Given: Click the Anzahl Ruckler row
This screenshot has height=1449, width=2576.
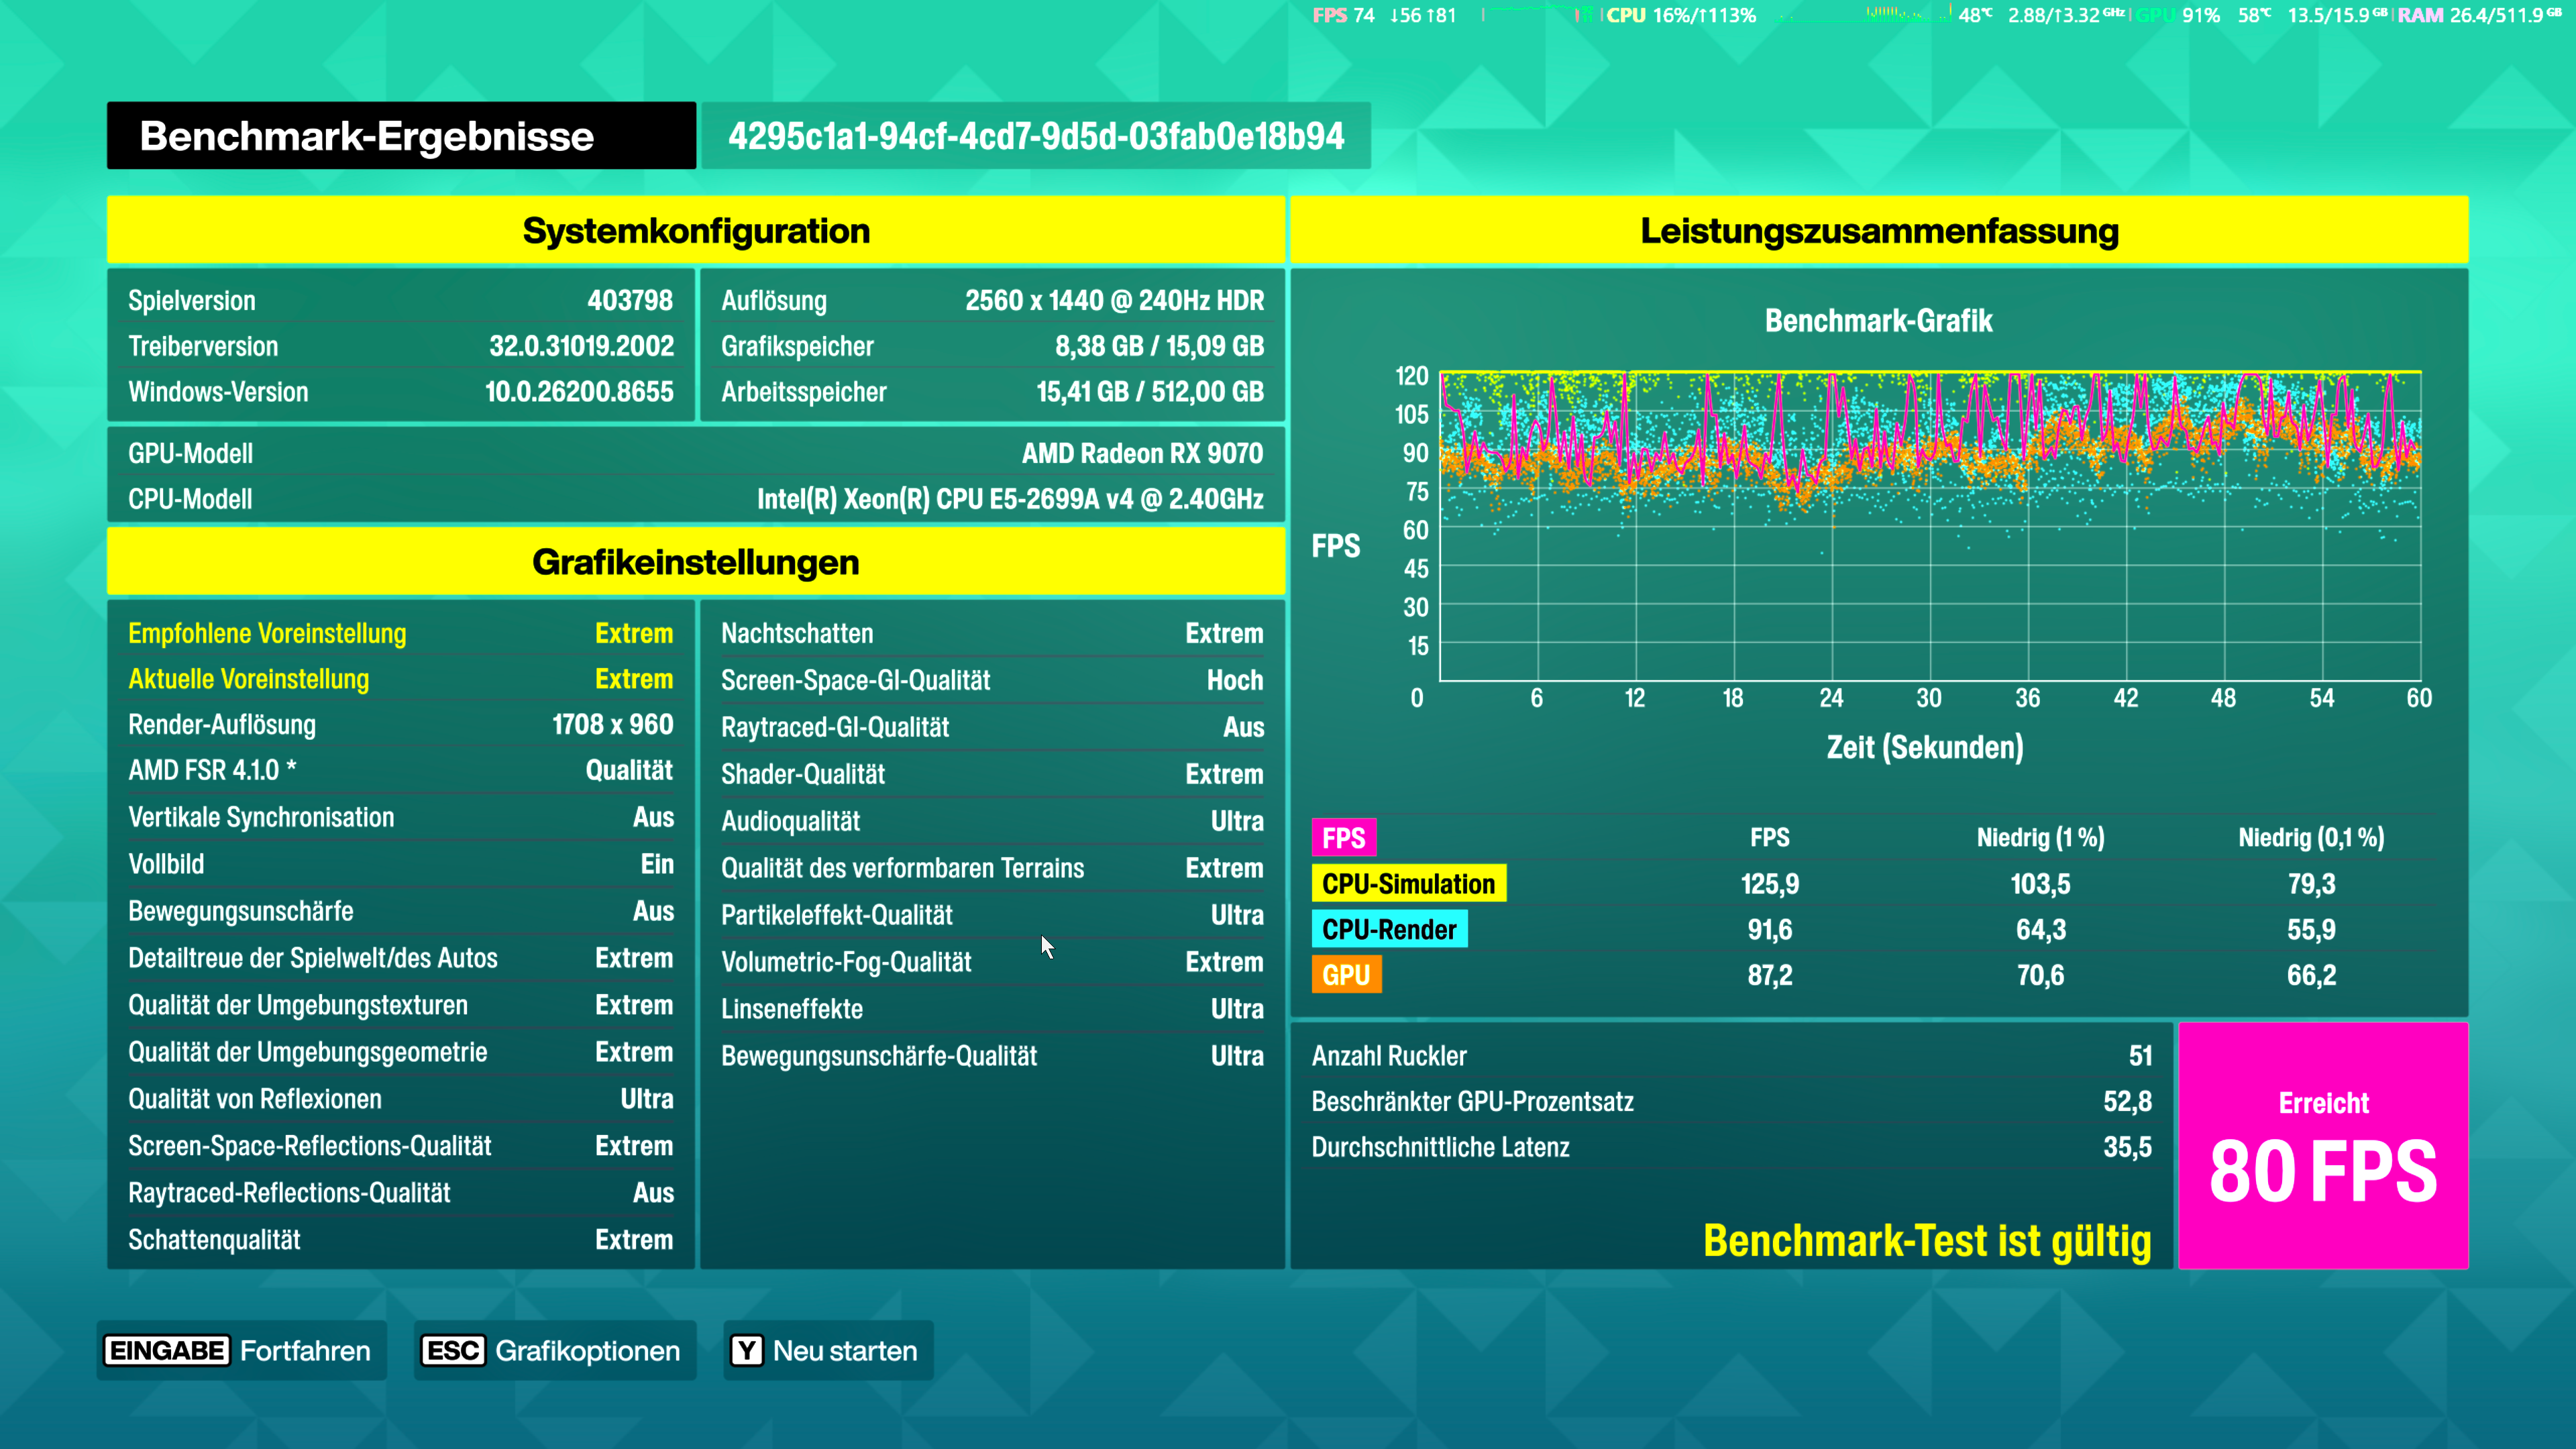Looking at the screenshot, I should 1731,1056.
